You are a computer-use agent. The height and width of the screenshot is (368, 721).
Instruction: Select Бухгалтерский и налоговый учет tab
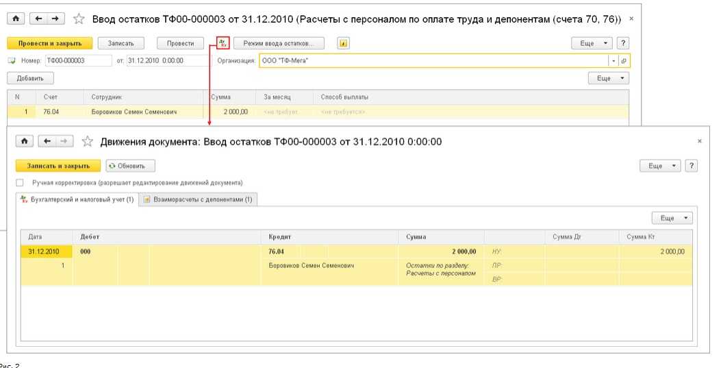[x=77, y=199]
